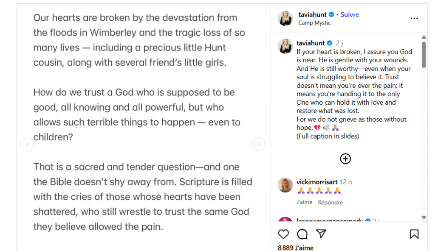The image size is (435, 251).
Task: Save post with bookmark icon
Action: coord(414,234)
